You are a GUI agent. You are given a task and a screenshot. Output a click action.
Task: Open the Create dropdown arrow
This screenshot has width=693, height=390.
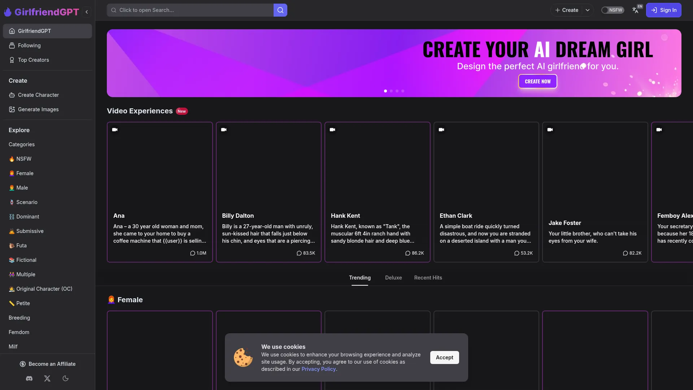[588, 10]
